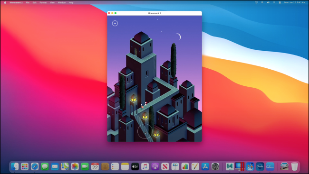
Task: Open Spotlight search in menu bar
Action: (x=274, y=2)
